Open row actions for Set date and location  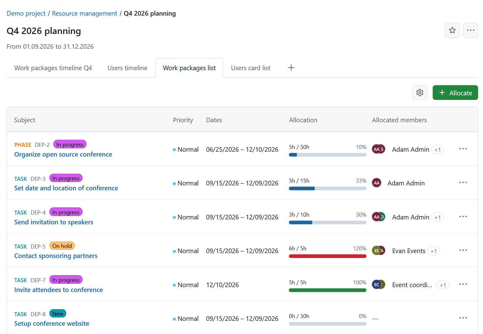pos(463,183)
